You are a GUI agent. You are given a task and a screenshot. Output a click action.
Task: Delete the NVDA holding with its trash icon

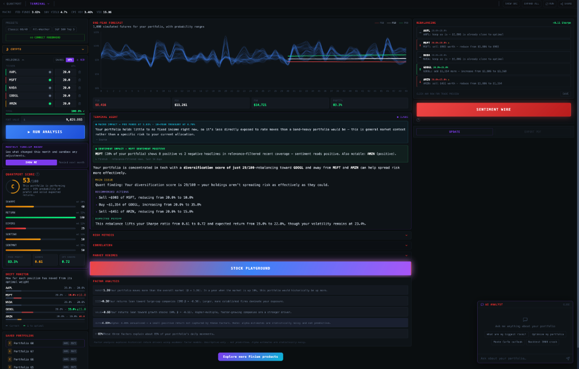pos(79,87)
